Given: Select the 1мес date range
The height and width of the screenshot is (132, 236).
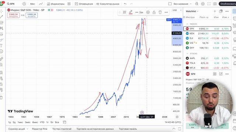Looking at the screenshot, I should (20, 122).
